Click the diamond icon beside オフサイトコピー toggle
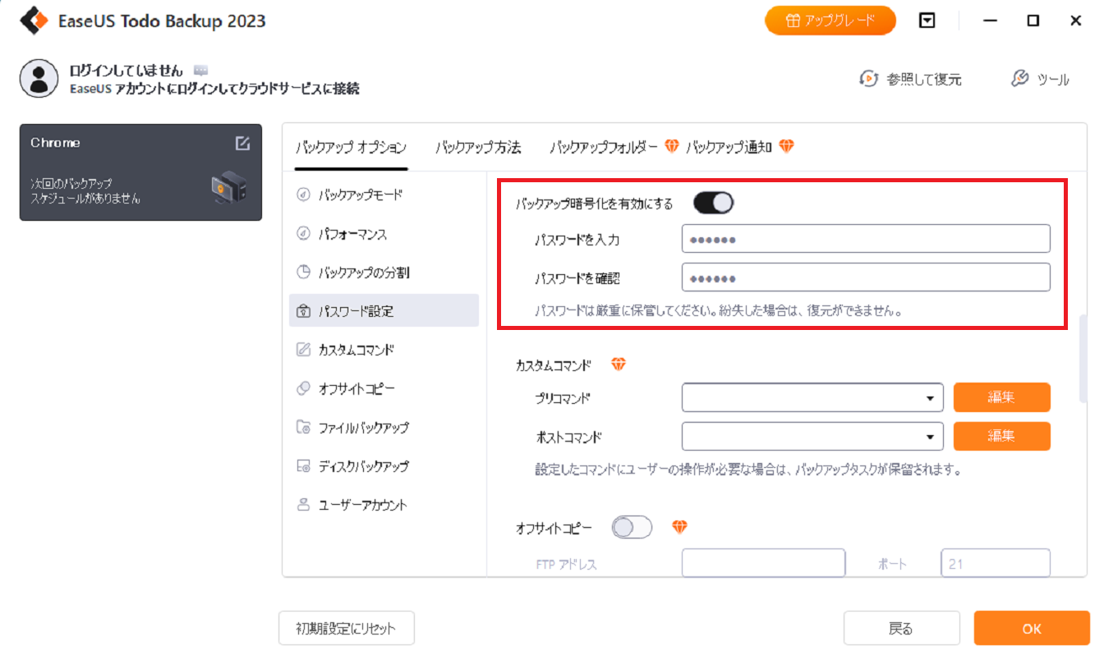This screenshot has width=1104, height=660. (679, 528)
